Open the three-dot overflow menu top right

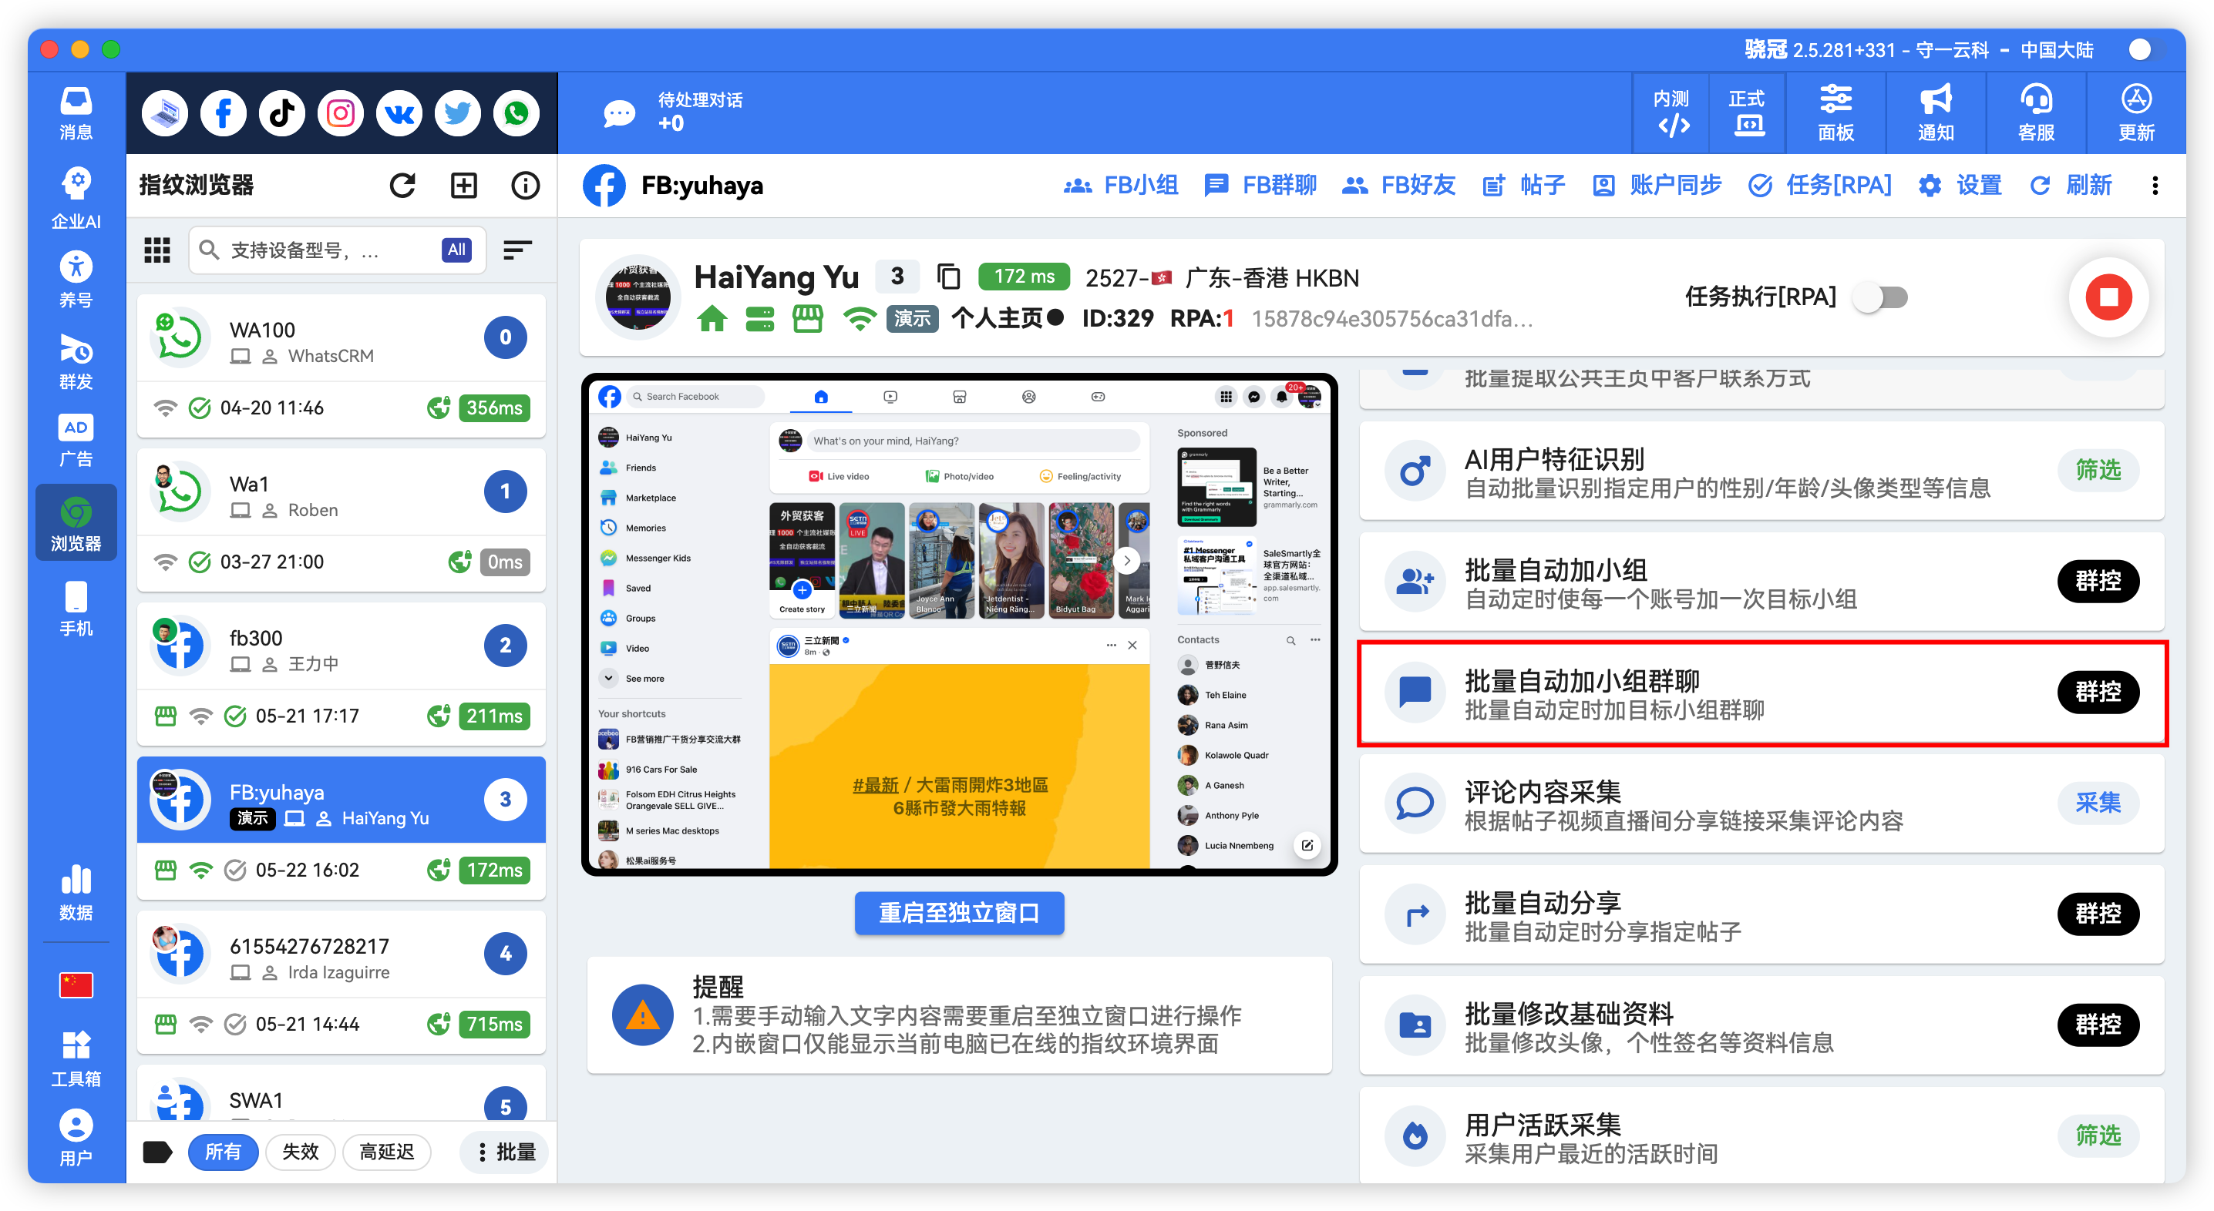point(2155,186)
